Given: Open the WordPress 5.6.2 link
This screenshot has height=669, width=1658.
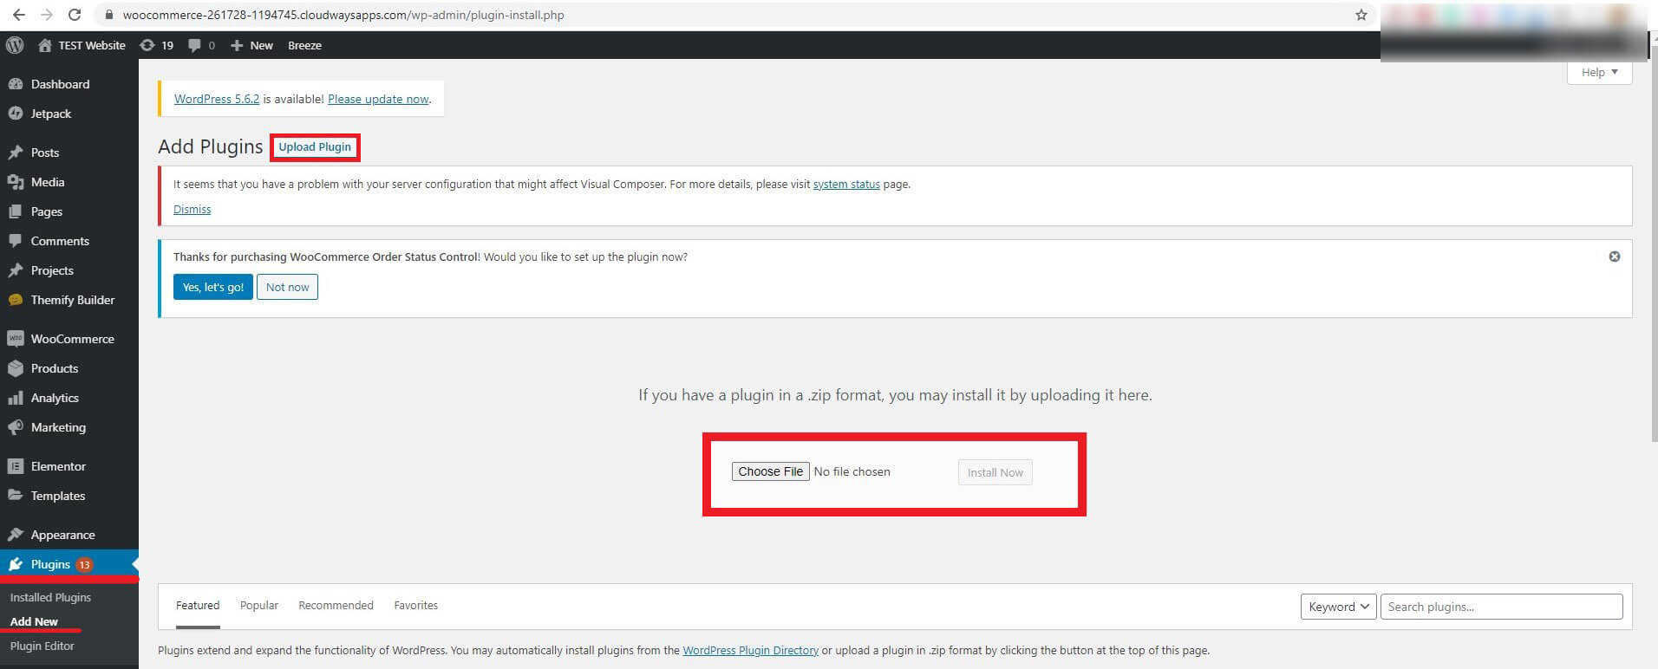Looking at the screenshot, I should 217,99.
